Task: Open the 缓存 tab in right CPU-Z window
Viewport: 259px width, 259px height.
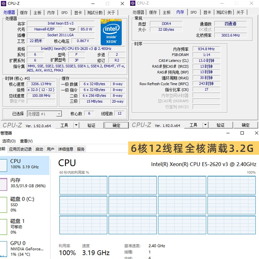Action: pyautogui.click(x=153, y=12)
